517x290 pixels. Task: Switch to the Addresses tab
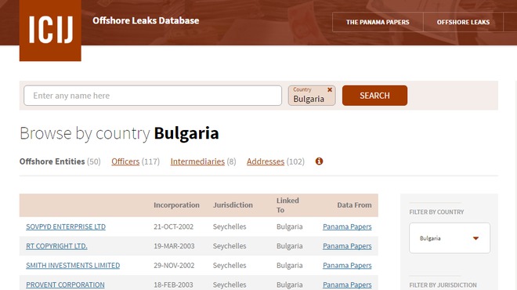pos(266,161)
